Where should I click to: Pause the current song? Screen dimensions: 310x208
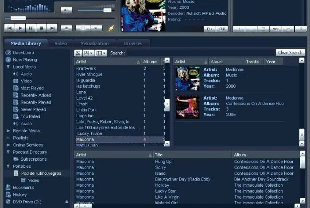31,28
